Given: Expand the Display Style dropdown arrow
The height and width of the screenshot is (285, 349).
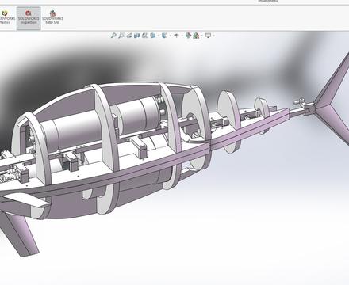Looking at the screenshot, I should (171, 36).
